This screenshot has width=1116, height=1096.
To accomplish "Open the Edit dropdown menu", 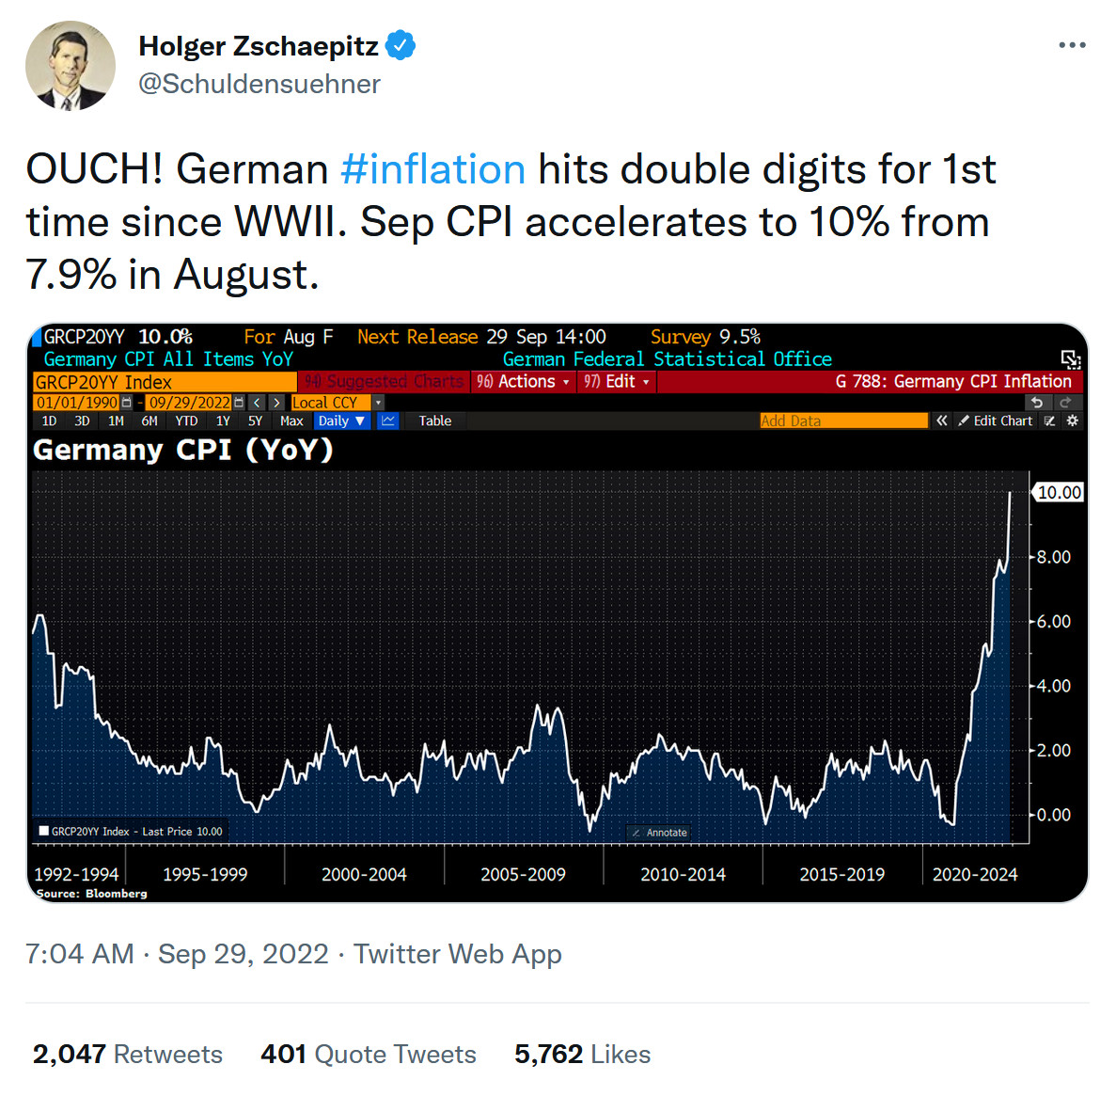I will click(617, 382).
